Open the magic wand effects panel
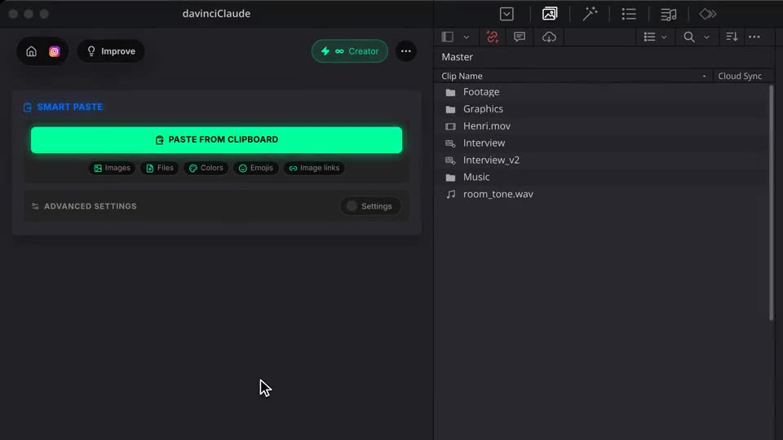Screen dimensions: 783x440 590,14
